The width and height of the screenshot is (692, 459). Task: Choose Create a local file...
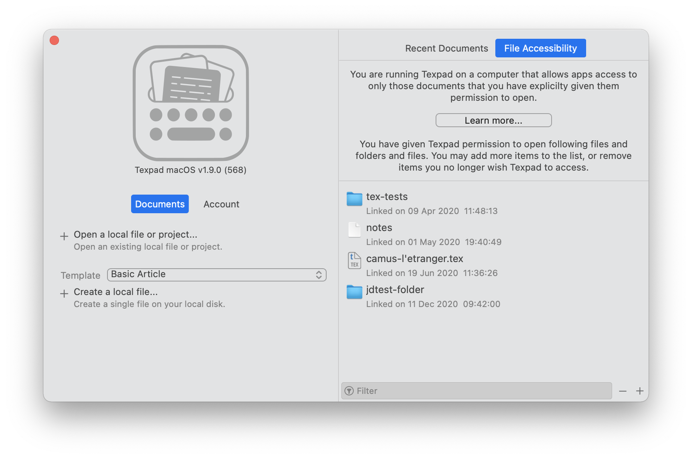[x=116, y=292]
